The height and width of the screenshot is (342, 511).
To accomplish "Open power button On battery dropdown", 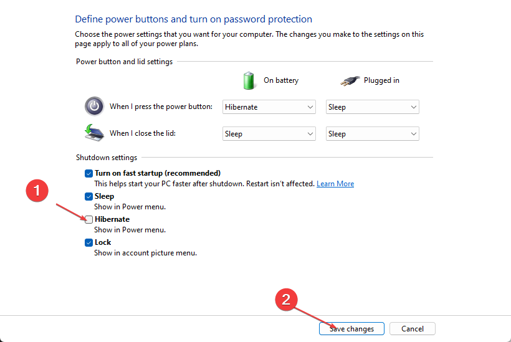I will (269, 107).
